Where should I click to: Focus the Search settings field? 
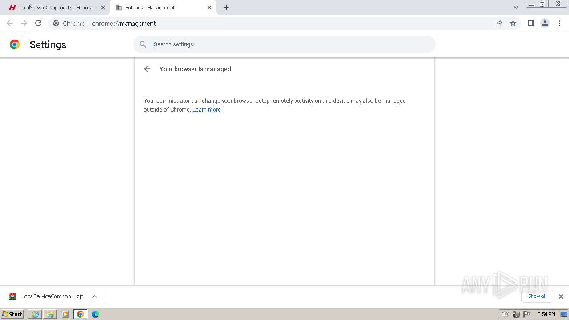284,44
